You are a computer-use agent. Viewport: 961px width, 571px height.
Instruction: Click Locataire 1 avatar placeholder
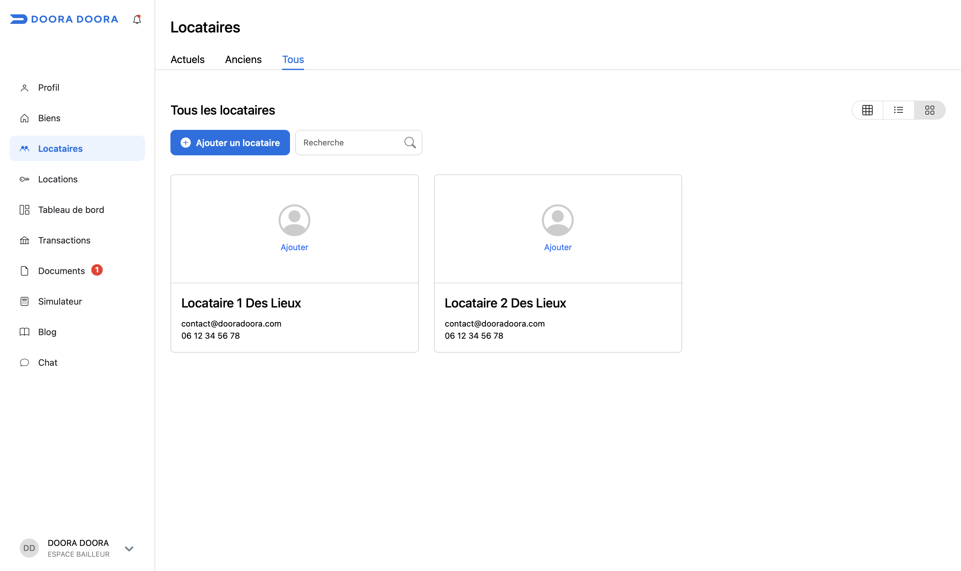[294, 220]
